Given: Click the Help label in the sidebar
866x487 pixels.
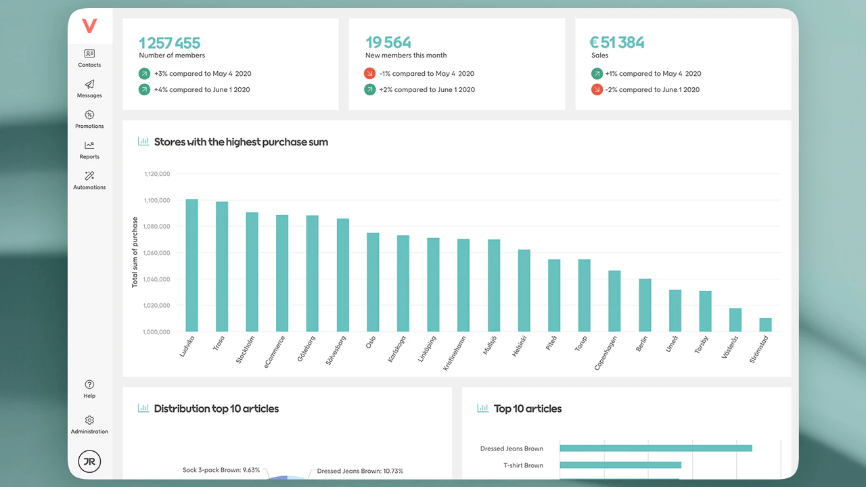Looking at the screenshot, I should coord(89,396).
